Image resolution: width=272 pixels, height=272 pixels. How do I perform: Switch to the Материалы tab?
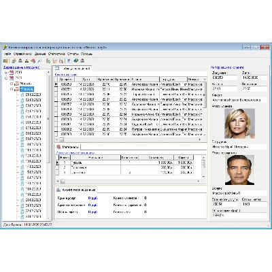click(x=68, y=147)
